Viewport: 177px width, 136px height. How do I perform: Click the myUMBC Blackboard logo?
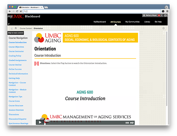tap(24, 16)
